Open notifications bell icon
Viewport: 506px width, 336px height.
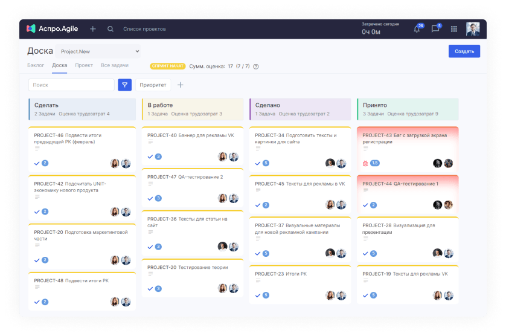point(417,29)
